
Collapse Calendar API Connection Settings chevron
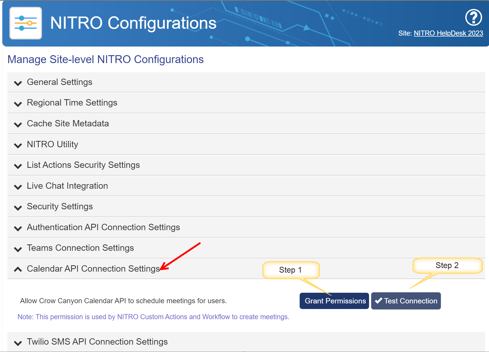[18, 269]
